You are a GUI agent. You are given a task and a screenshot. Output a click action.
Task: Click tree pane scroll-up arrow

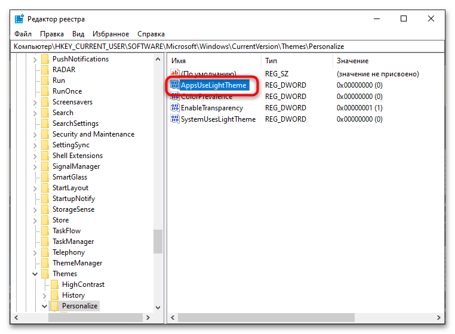[x=158, y=60]
